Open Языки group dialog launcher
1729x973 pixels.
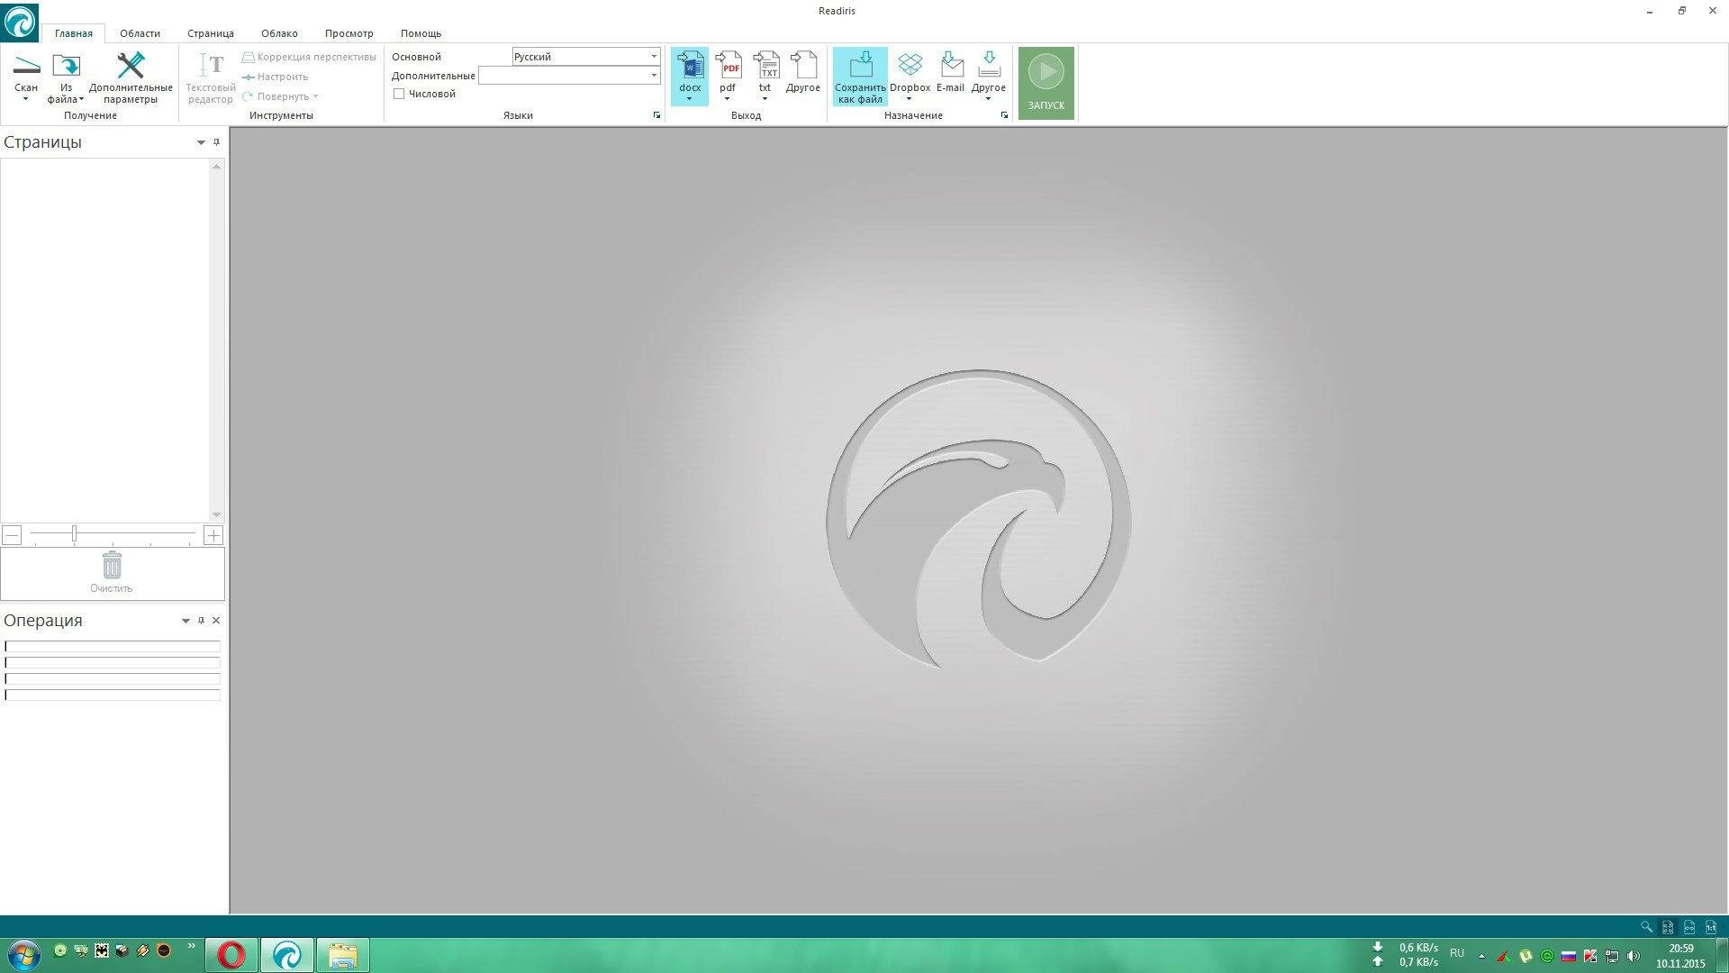pos(656,115)
